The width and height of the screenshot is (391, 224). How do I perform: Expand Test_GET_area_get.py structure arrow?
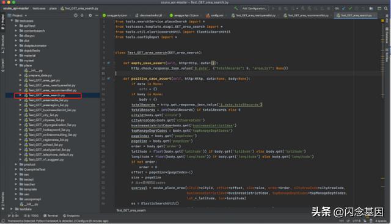click(20, 80)
